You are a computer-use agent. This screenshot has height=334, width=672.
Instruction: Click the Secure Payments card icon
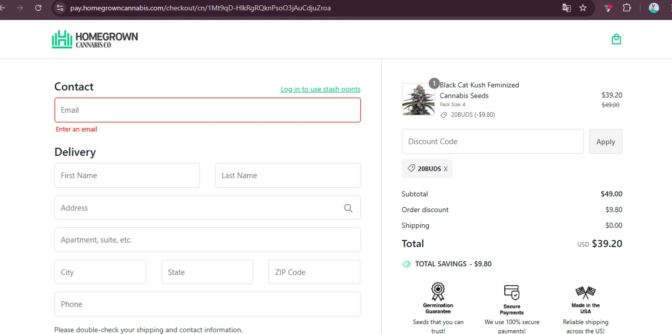[512, 293]
